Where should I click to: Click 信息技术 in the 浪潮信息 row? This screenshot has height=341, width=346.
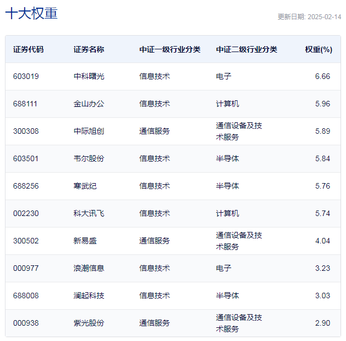pos(154,268)
